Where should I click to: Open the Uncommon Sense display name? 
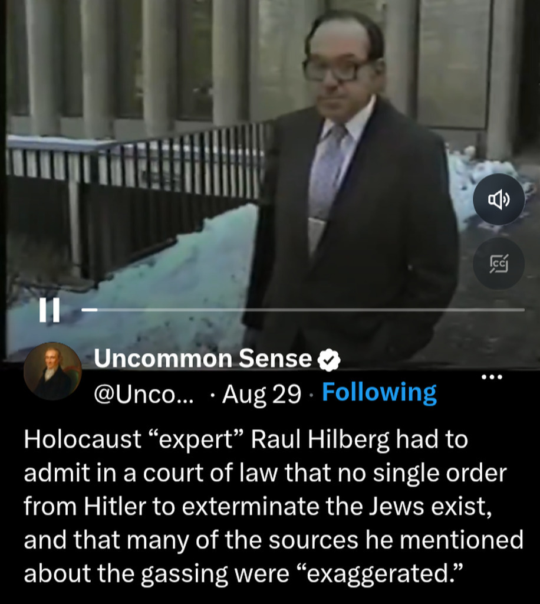(203, 359)
